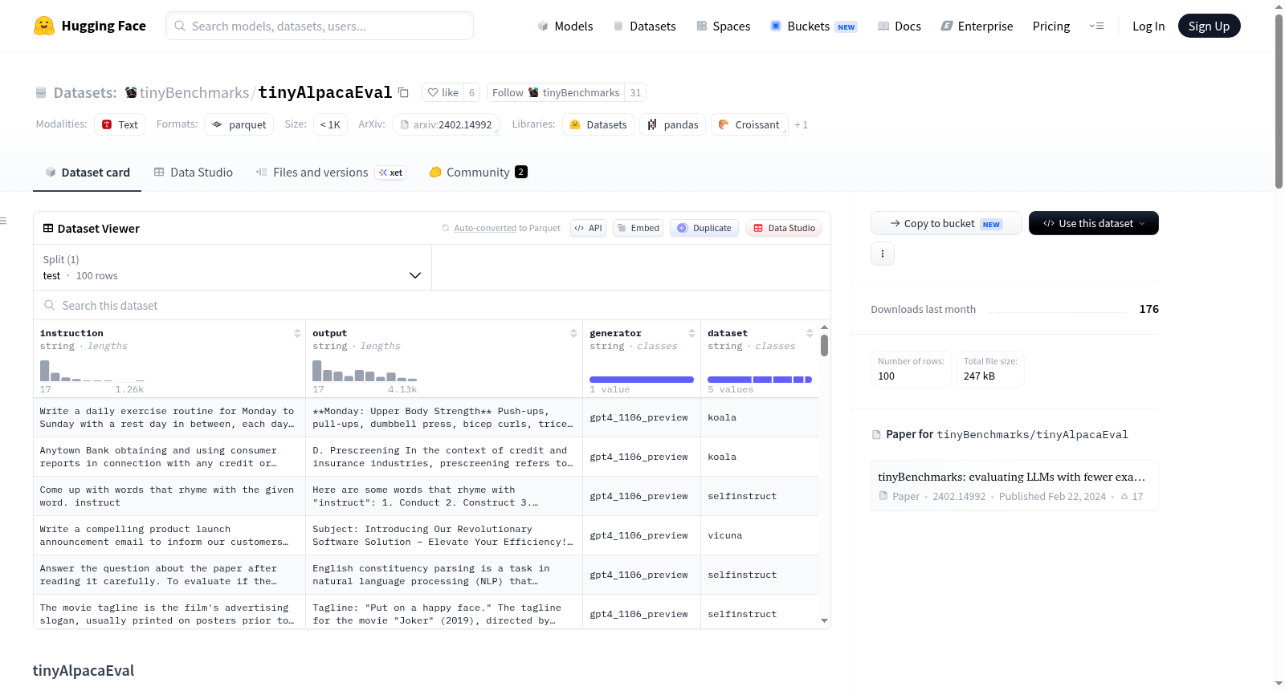The width and height of the screenshot is (1285, 691).
Task: Switch to the Data Studio tab
Action: click(x=194, y=172)
